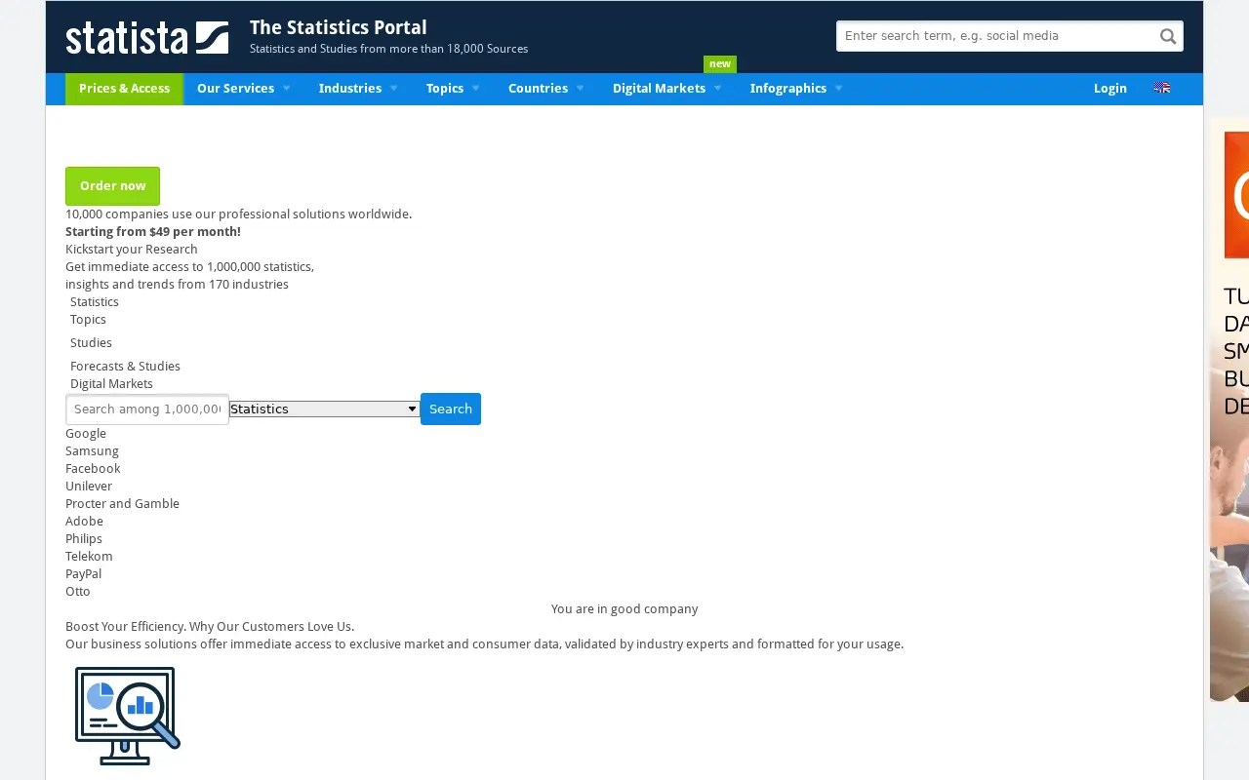Expand the Industries menu
Screen dimensions: 1249x780
point(357,89)
